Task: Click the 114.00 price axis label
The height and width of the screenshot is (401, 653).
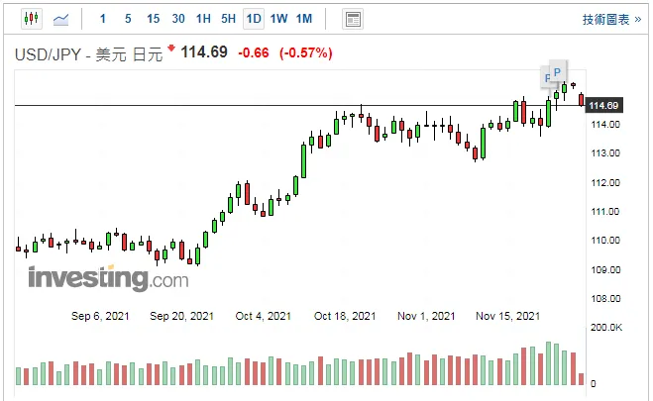Action: click(x=605, y=125)
